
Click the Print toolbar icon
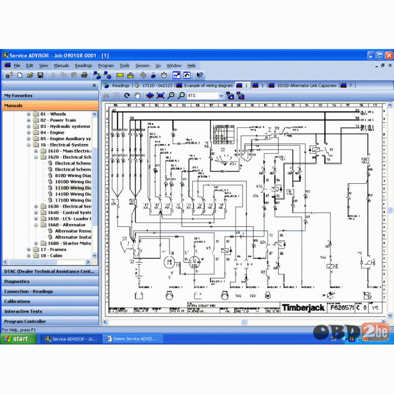pos(84,75)
